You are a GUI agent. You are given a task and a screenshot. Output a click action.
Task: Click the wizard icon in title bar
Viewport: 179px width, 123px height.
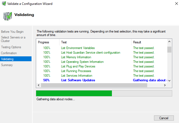4,4
